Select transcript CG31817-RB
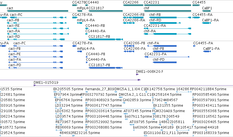This screenshot has width=233, height=137. click(106, 39)
